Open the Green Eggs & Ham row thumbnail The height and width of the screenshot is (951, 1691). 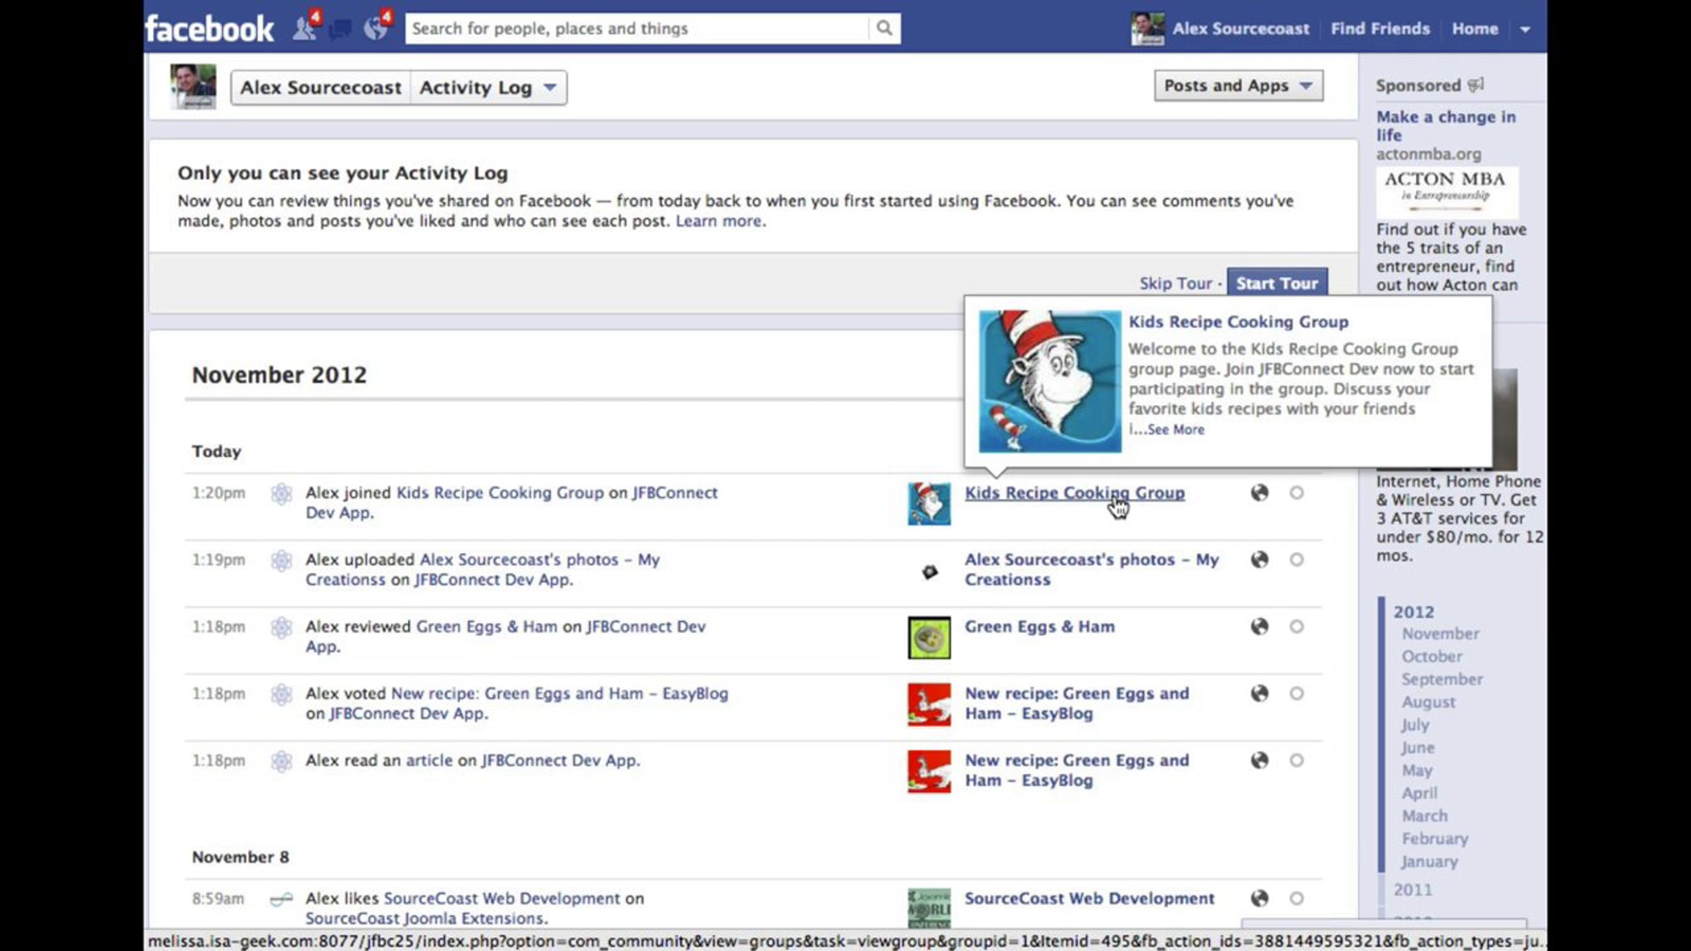[929, 638]
